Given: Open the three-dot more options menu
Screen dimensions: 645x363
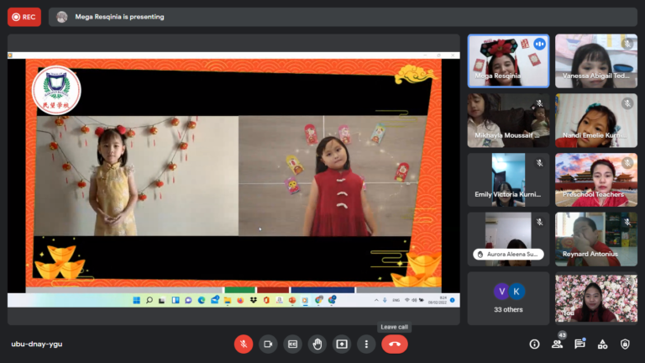Looking at the screenshot, I should click(366, 344).
